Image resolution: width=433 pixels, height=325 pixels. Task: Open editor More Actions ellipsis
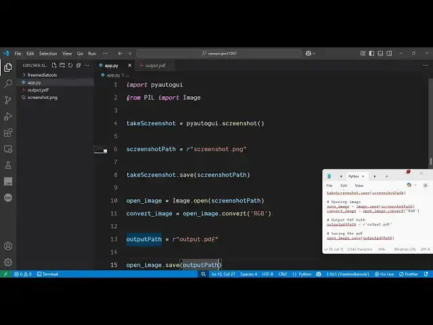point(426,66)
